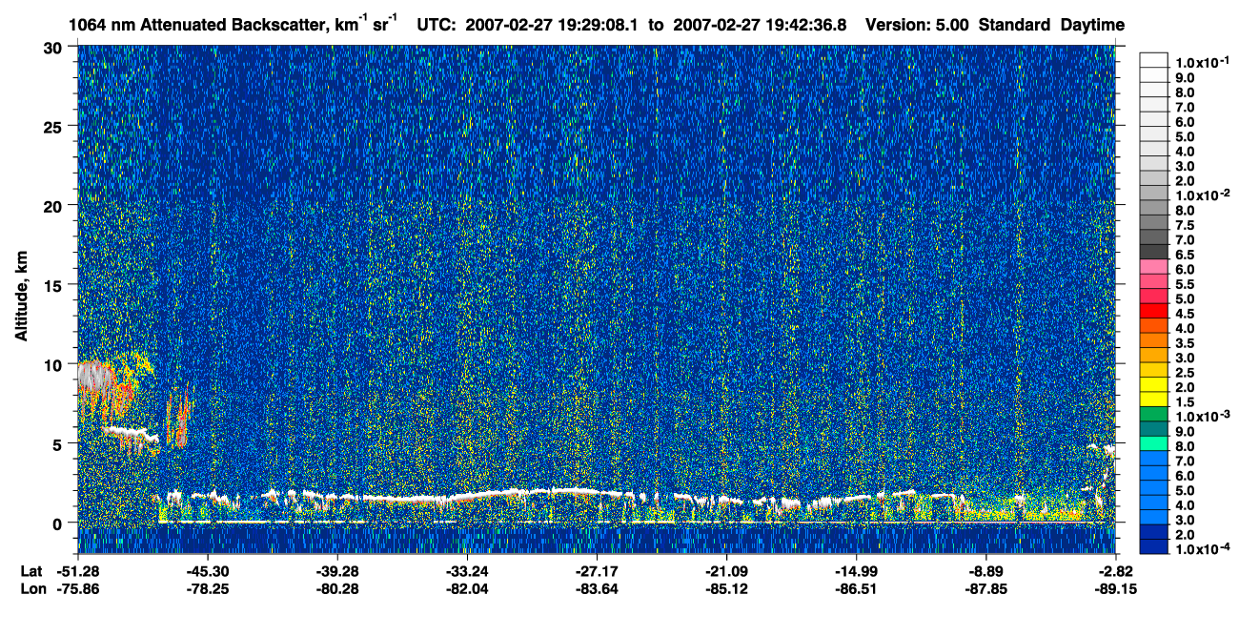Image resolution: width=1239 pixels, height=636 pixels.
Task: Click latitude value "-8.89"
Action: pyautogui.click(x=985, y=571)
